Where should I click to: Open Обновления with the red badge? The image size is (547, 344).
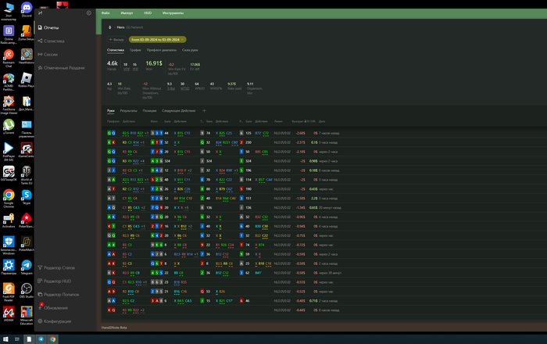pos(52,307)
